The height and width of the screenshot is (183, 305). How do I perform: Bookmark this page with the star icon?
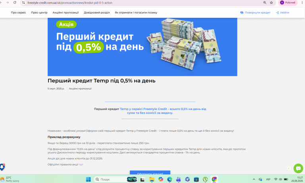pyautogui.click(x=271, y=3)
